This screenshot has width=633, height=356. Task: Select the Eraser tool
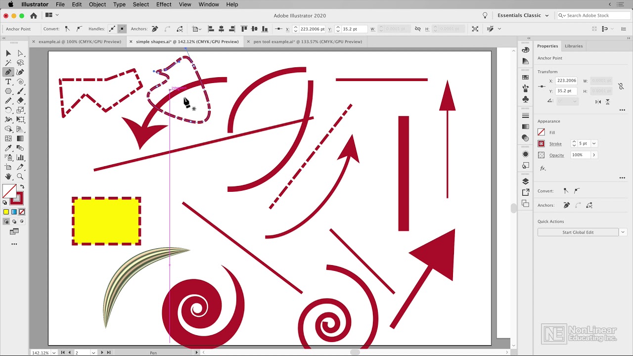coord(20,100)
